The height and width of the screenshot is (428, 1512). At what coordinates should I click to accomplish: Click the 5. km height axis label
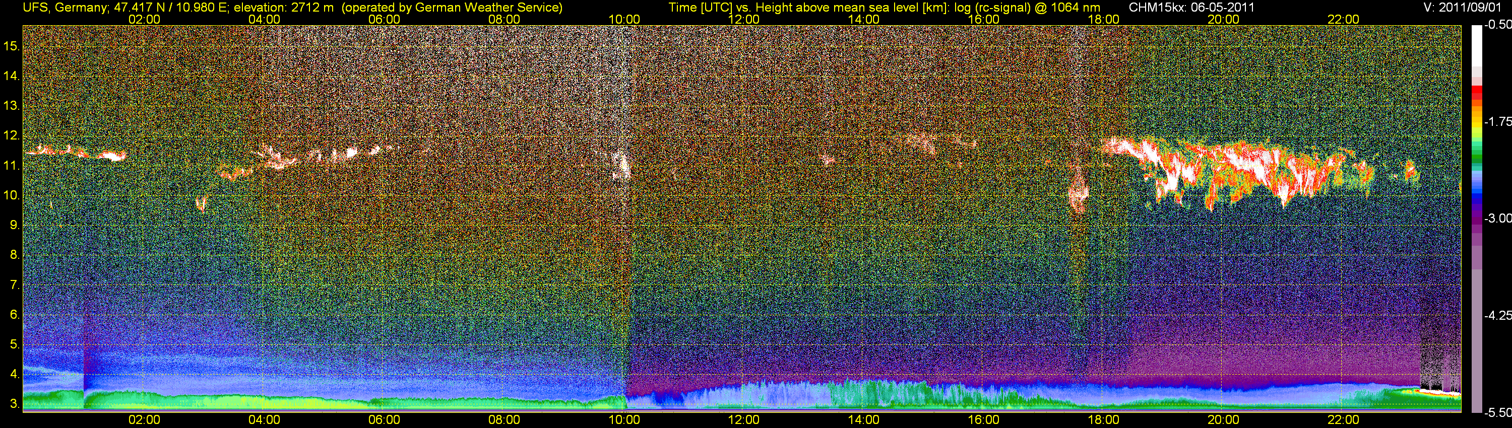pyautogui.click(x=15, y=344)
